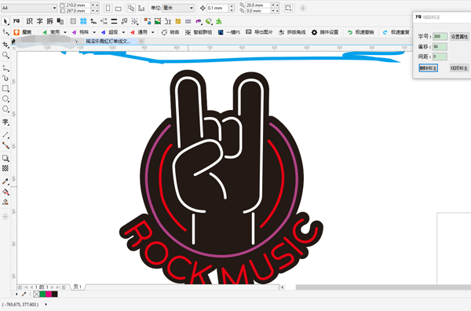
Task: Click the 线段标注 button in the panel
Action: [x=459, y=68]
